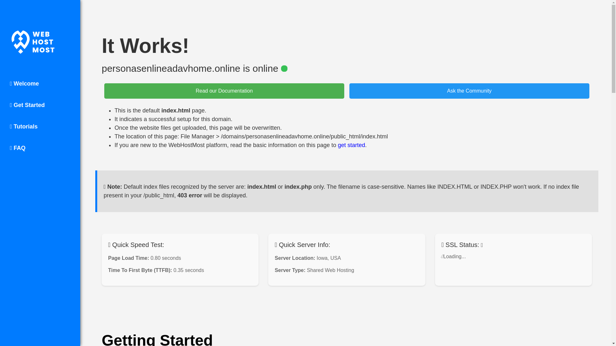Viewport: 616px width, 346px height.
Task: Follow the 'get started' link
Action: pyautogui.click(x=351, y=145)
